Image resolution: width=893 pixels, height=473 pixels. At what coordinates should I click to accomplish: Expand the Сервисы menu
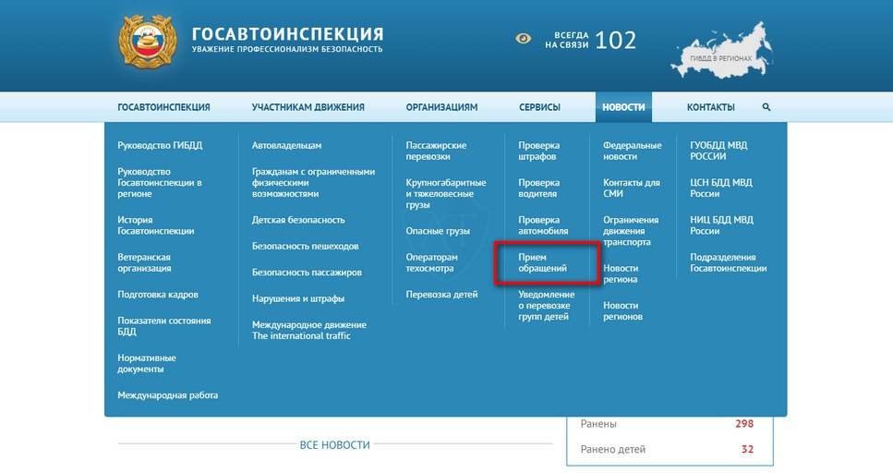(x=539, y=107)
